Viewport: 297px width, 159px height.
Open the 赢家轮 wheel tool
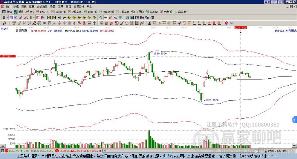(x=152, y=12)
